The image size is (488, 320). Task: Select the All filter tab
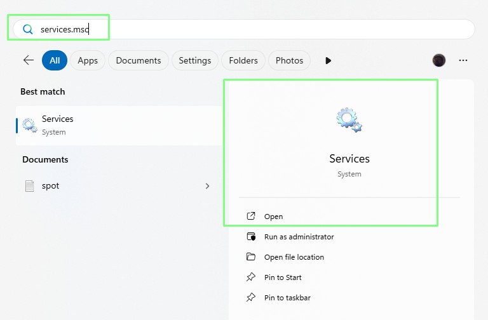[x=55, y=60]
